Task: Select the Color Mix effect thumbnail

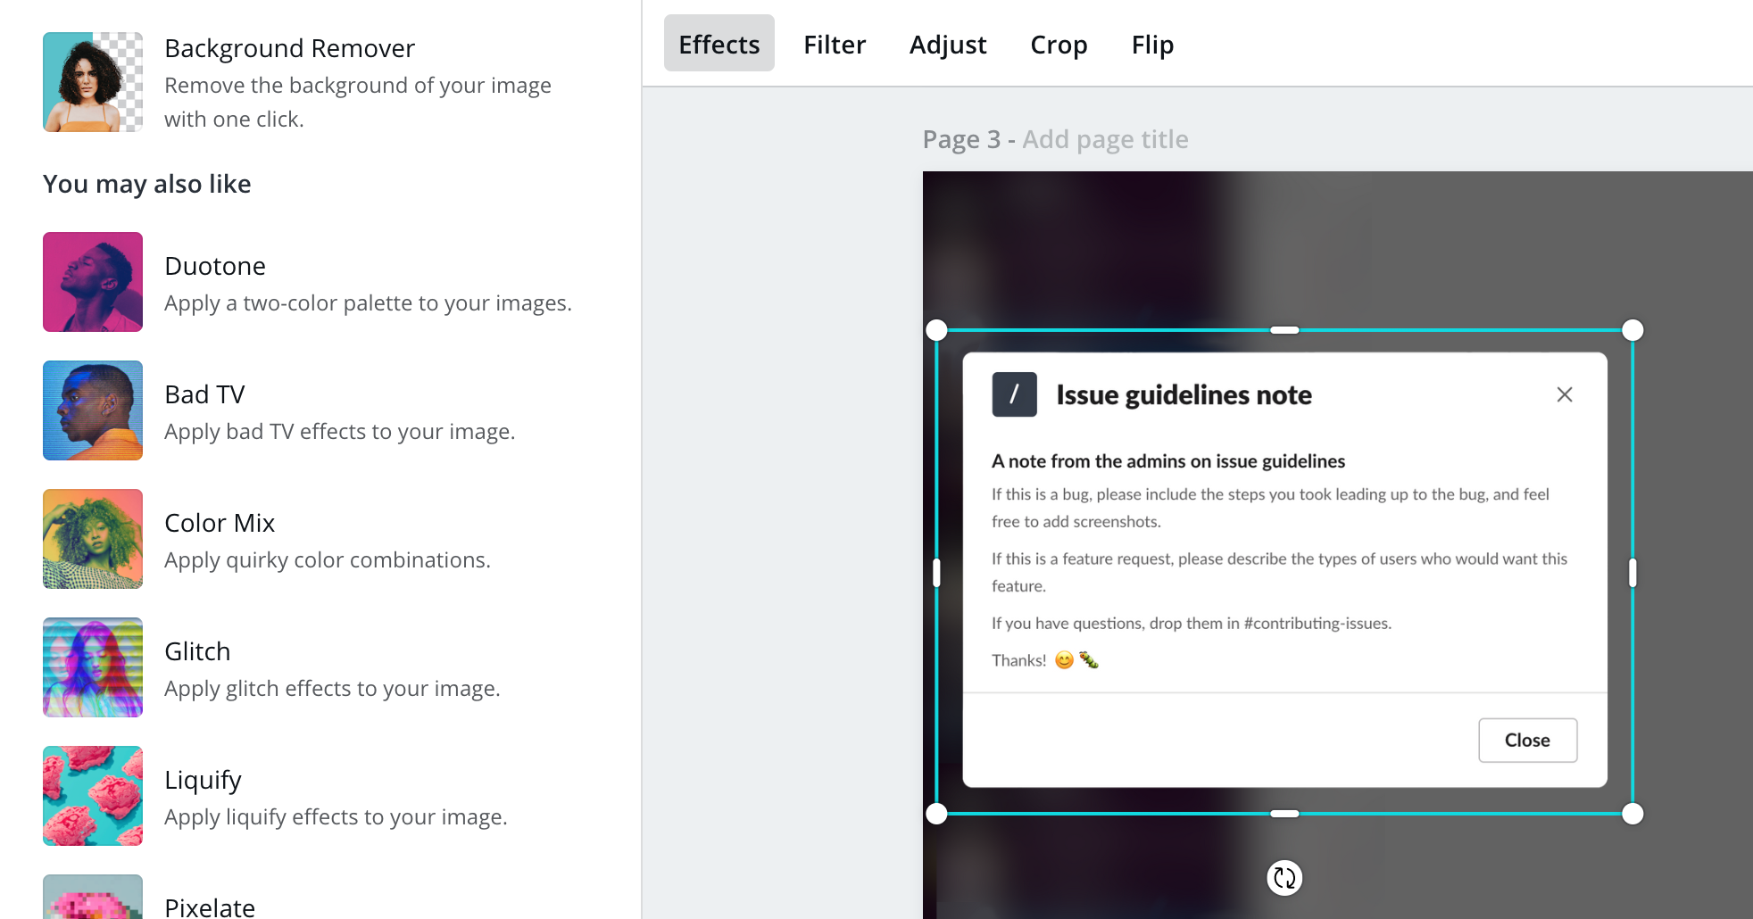Action: tap(93, 539)
